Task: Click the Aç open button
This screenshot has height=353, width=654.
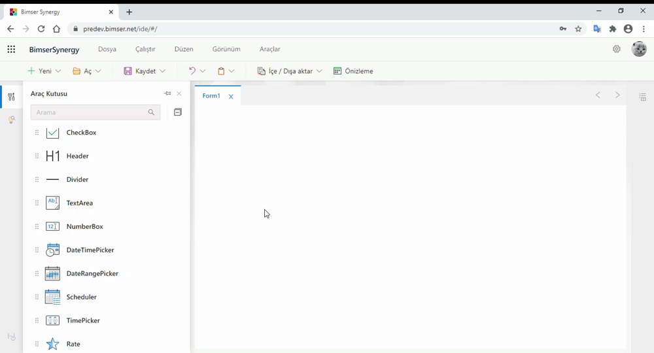Action: coord(82,71)
